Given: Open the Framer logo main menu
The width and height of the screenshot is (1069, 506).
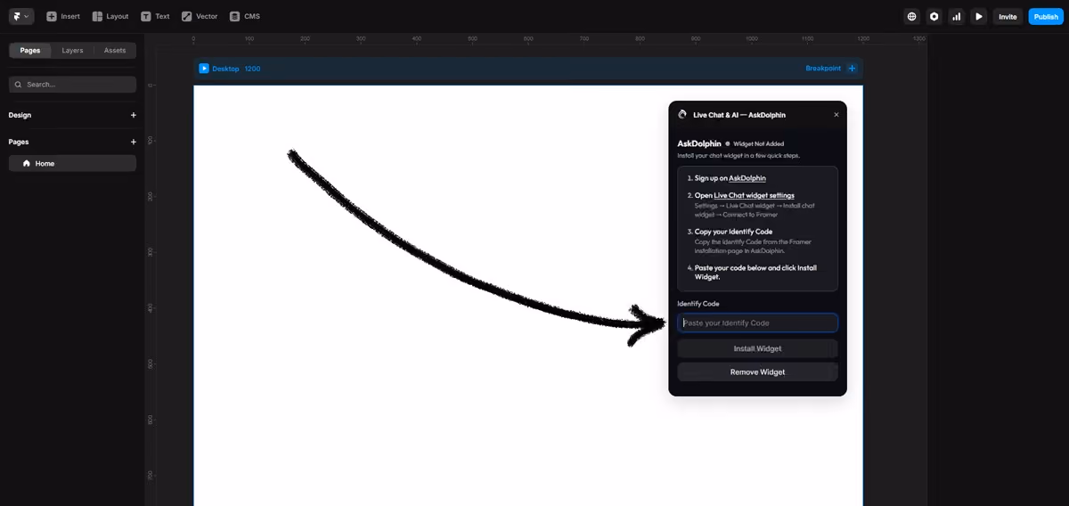Looking at the screenshot, I should [21, 16].
